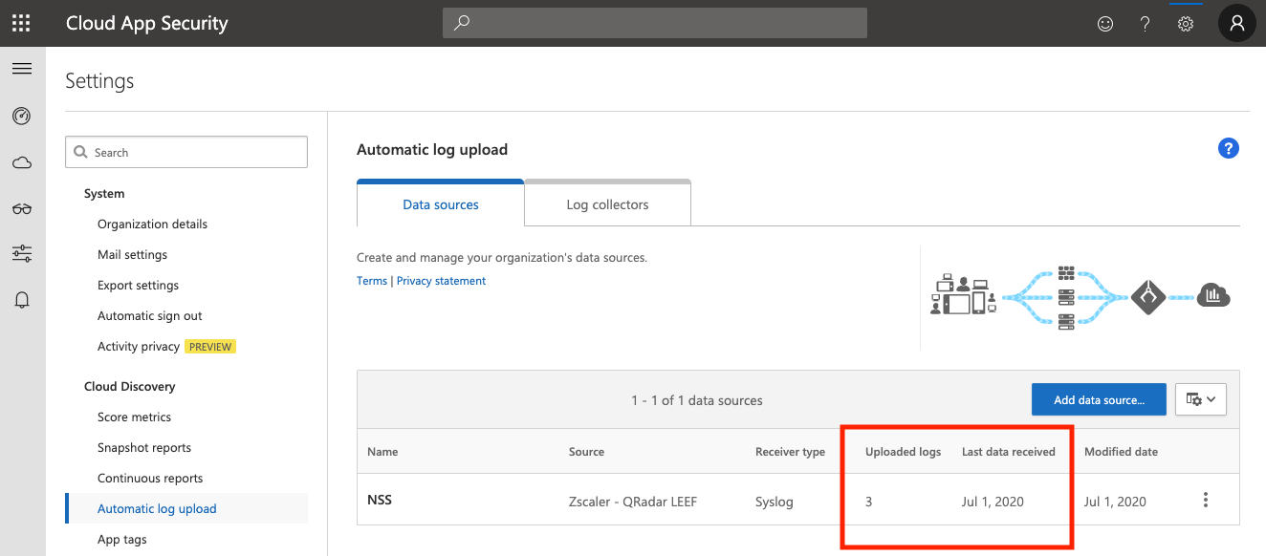Click the blue help icon beside Automatic log upload

pyautogui.click(x=1228, y=148)
